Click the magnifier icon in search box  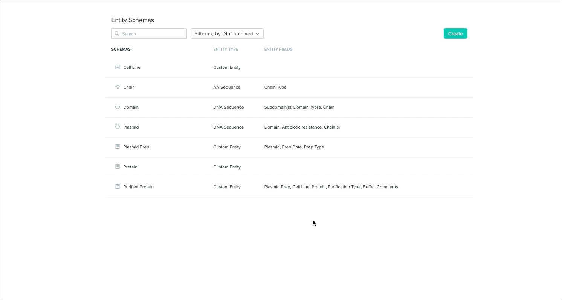click(117, 33)
